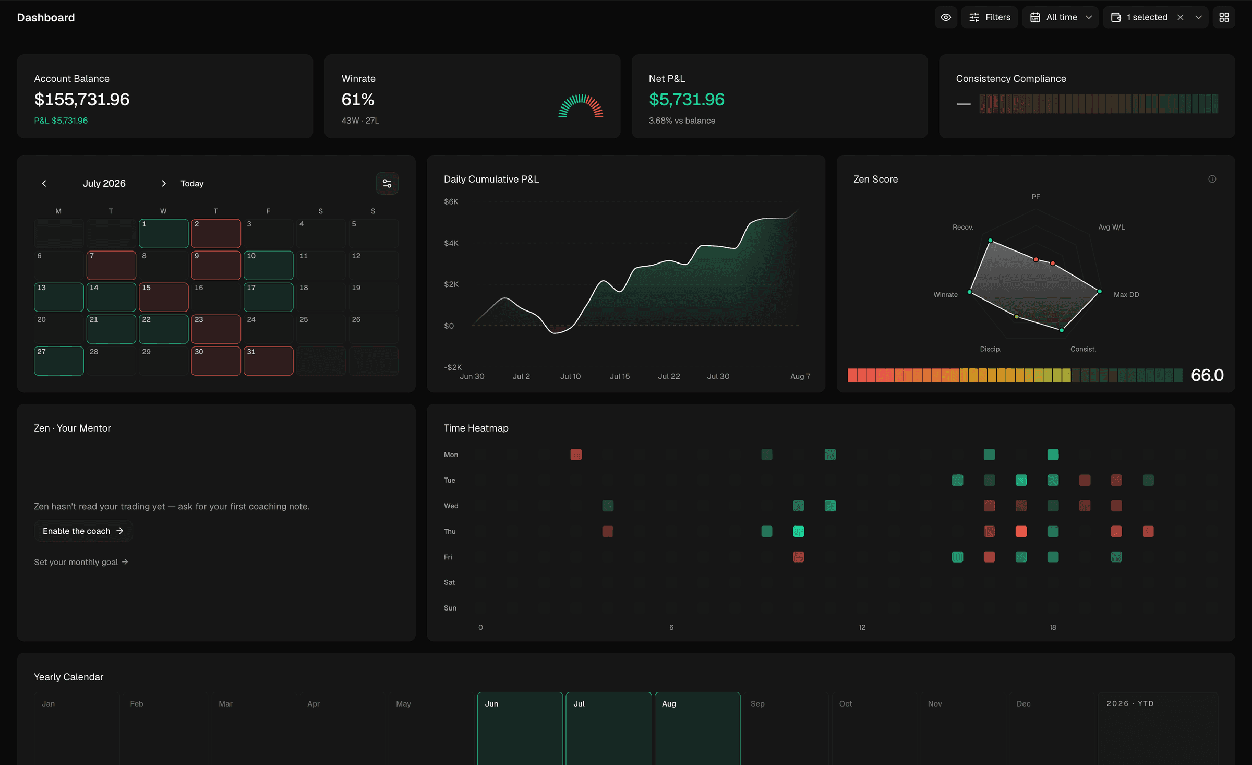Select the Sep month in Yearly Calendar
The width and height of the screenshot is (1252, 765).
click(786, 728)
